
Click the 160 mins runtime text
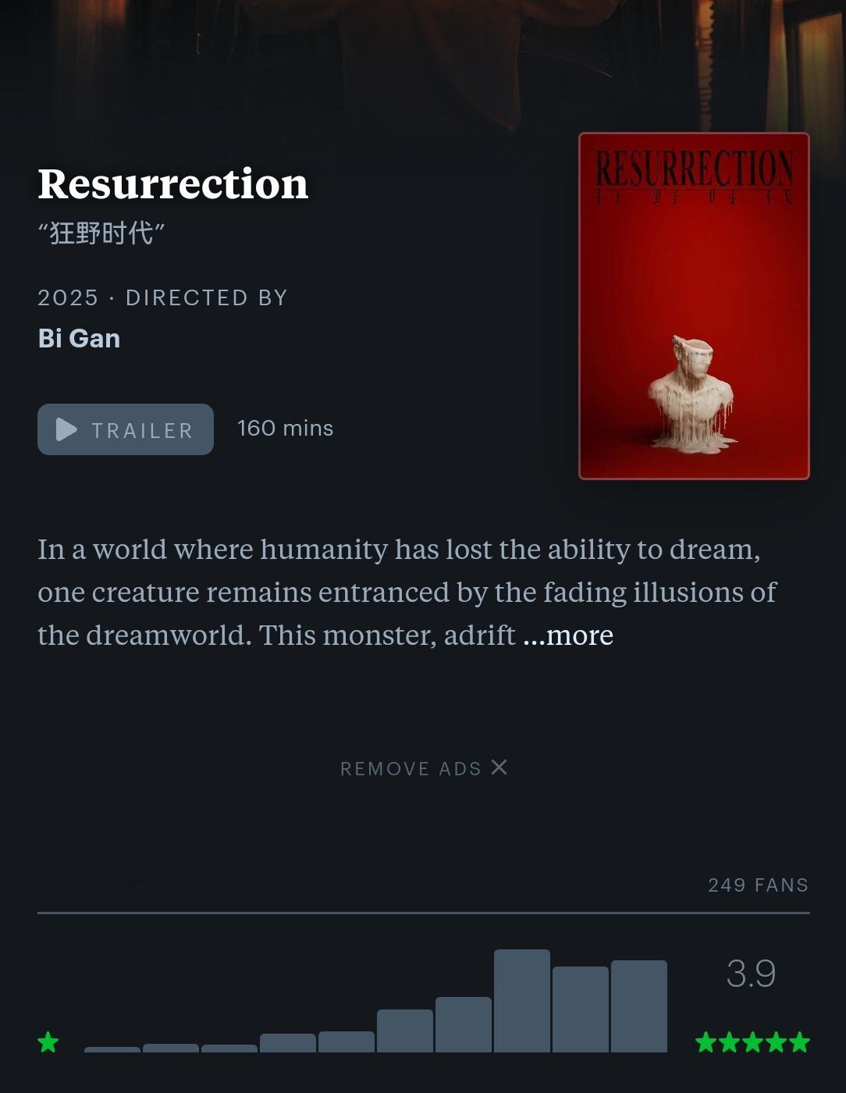[x=286, y=428]
